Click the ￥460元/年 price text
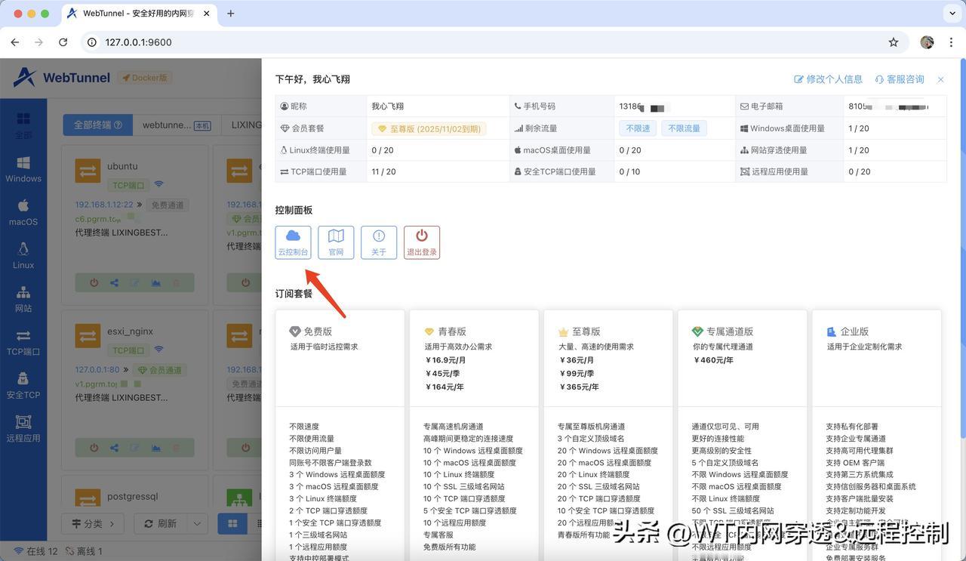 point(713,360)
